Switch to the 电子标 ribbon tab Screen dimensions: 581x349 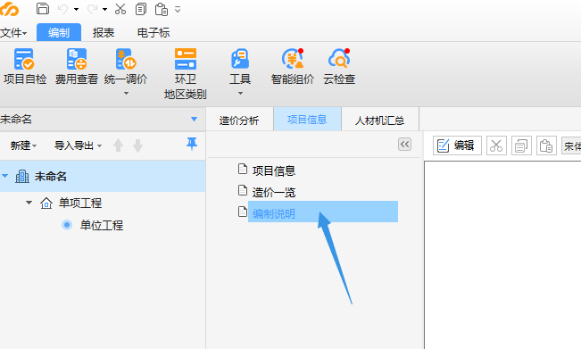coord(154,33)
